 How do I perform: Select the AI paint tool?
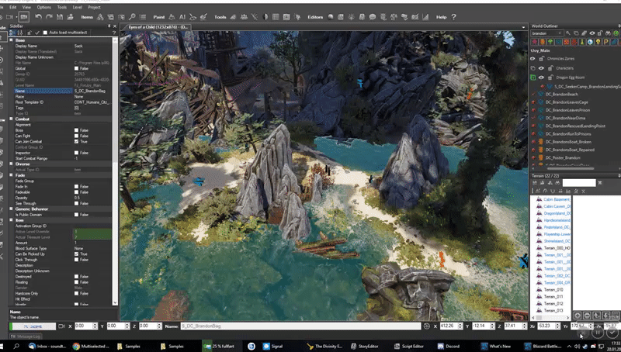(182, 17)
